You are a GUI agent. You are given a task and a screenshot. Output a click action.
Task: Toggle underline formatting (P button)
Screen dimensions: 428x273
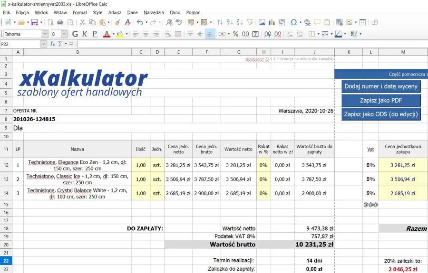95,34
